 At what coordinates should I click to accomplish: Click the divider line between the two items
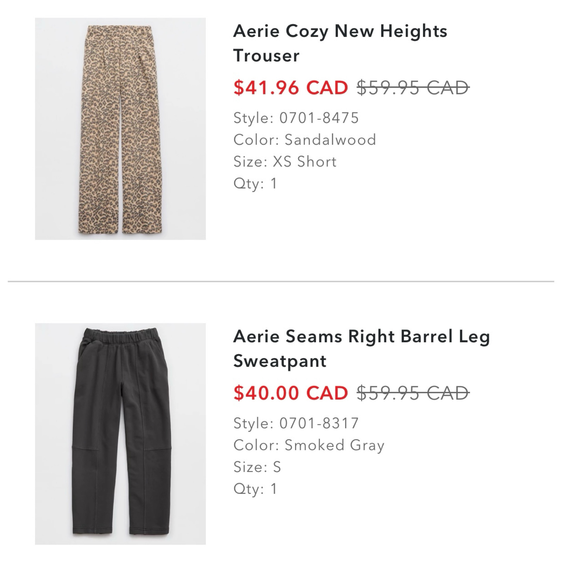tap(280, 281)
